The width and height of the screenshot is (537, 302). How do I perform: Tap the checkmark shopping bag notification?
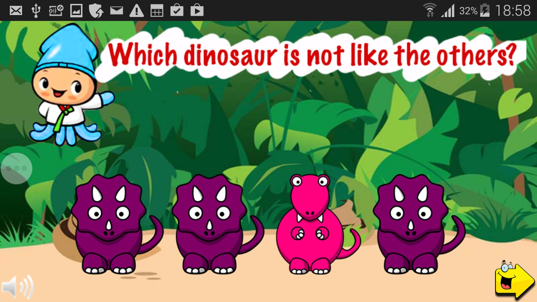pyautogui.click(x=177, y=10)
